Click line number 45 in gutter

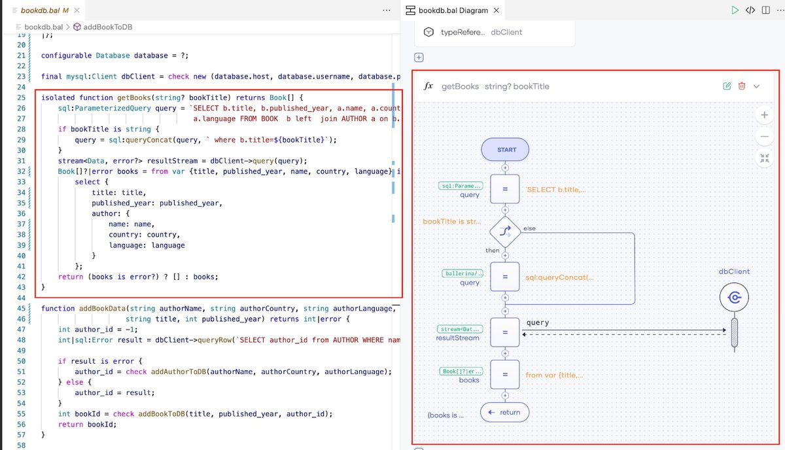tap(21, 308)
